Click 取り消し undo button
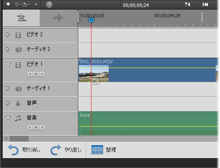220x168 pixels. click(24, 150)
